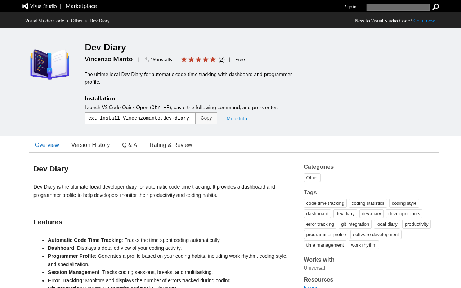The width and height of the screenshot is (461, 288).
Task: Click the Get it now link
Action: pos(424,21)
